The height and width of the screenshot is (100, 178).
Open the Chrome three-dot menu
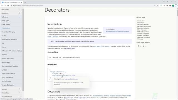176,6
